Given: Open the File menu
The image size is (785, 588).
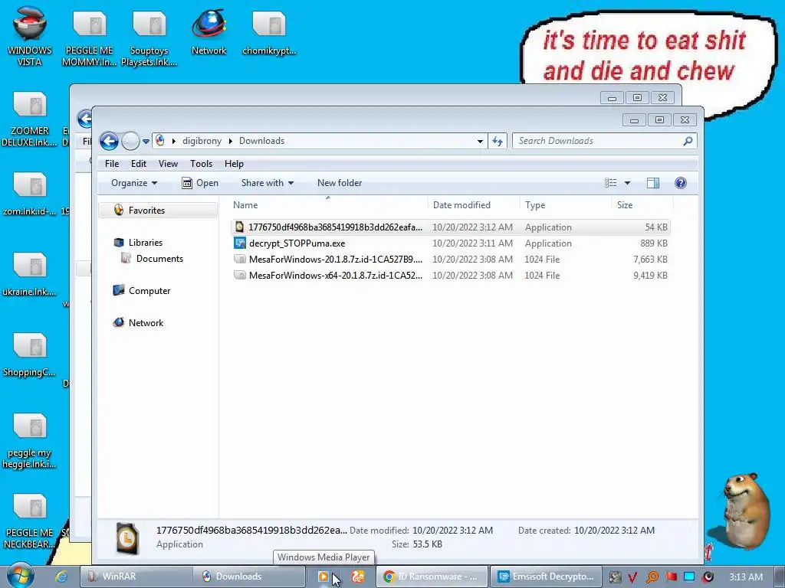Looking at the screenshot, I should 112,164.
